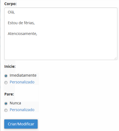
Task: Choose Personalizado radio under Inicie
Action: coord(6,83)
